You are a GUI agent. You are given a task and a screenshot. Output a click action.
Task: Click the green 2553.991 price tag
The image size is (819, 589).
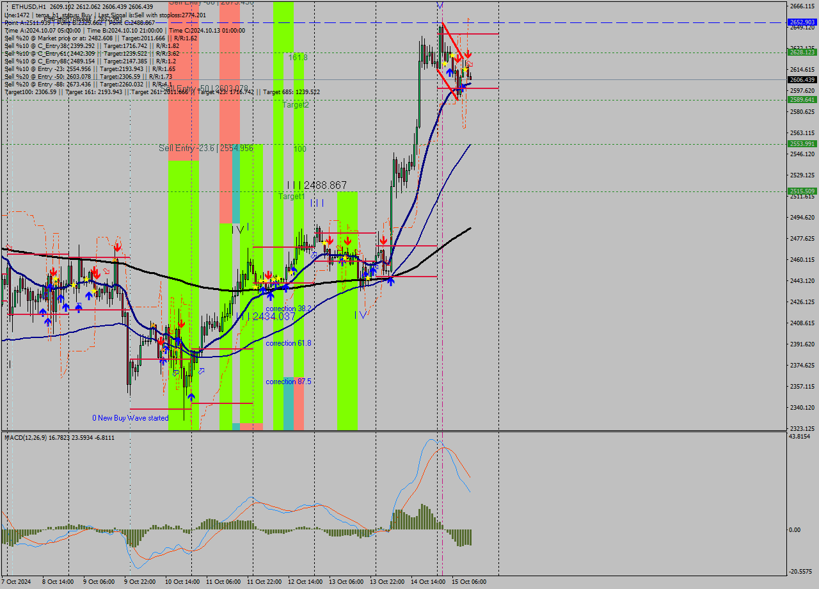[x=802, y=143]
